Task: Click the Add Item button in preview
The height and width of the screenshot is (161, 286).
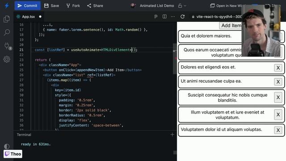Action: point(231,25)
